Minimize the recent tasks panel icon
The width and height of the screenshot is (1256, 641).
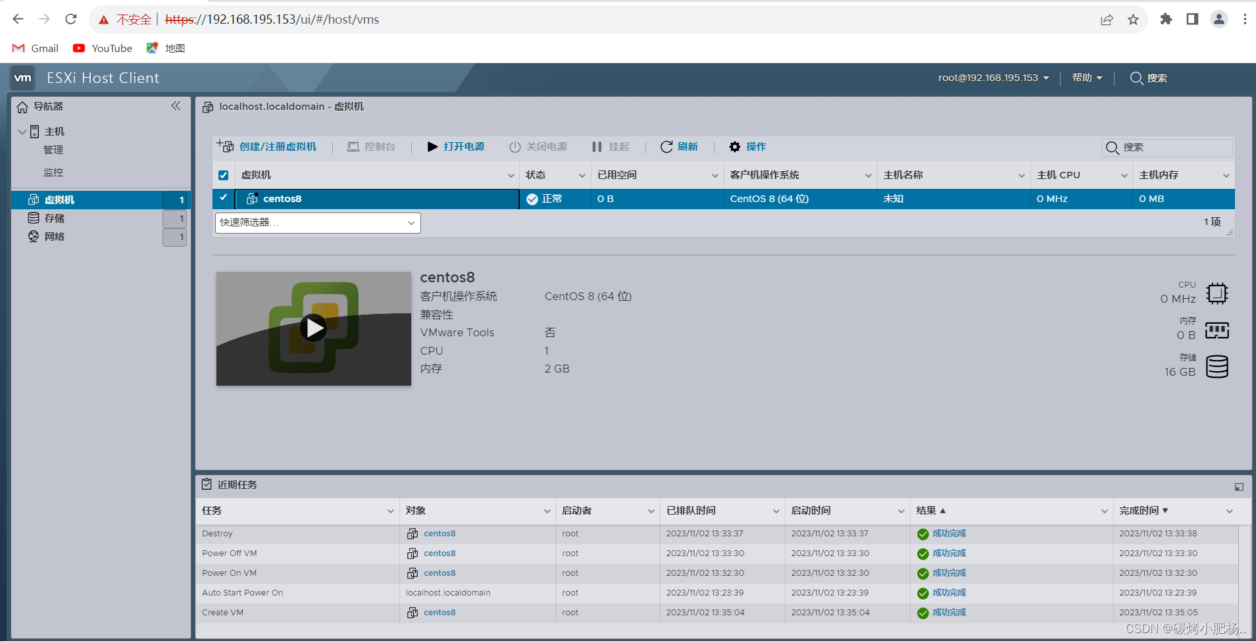tap(1239, 487)
